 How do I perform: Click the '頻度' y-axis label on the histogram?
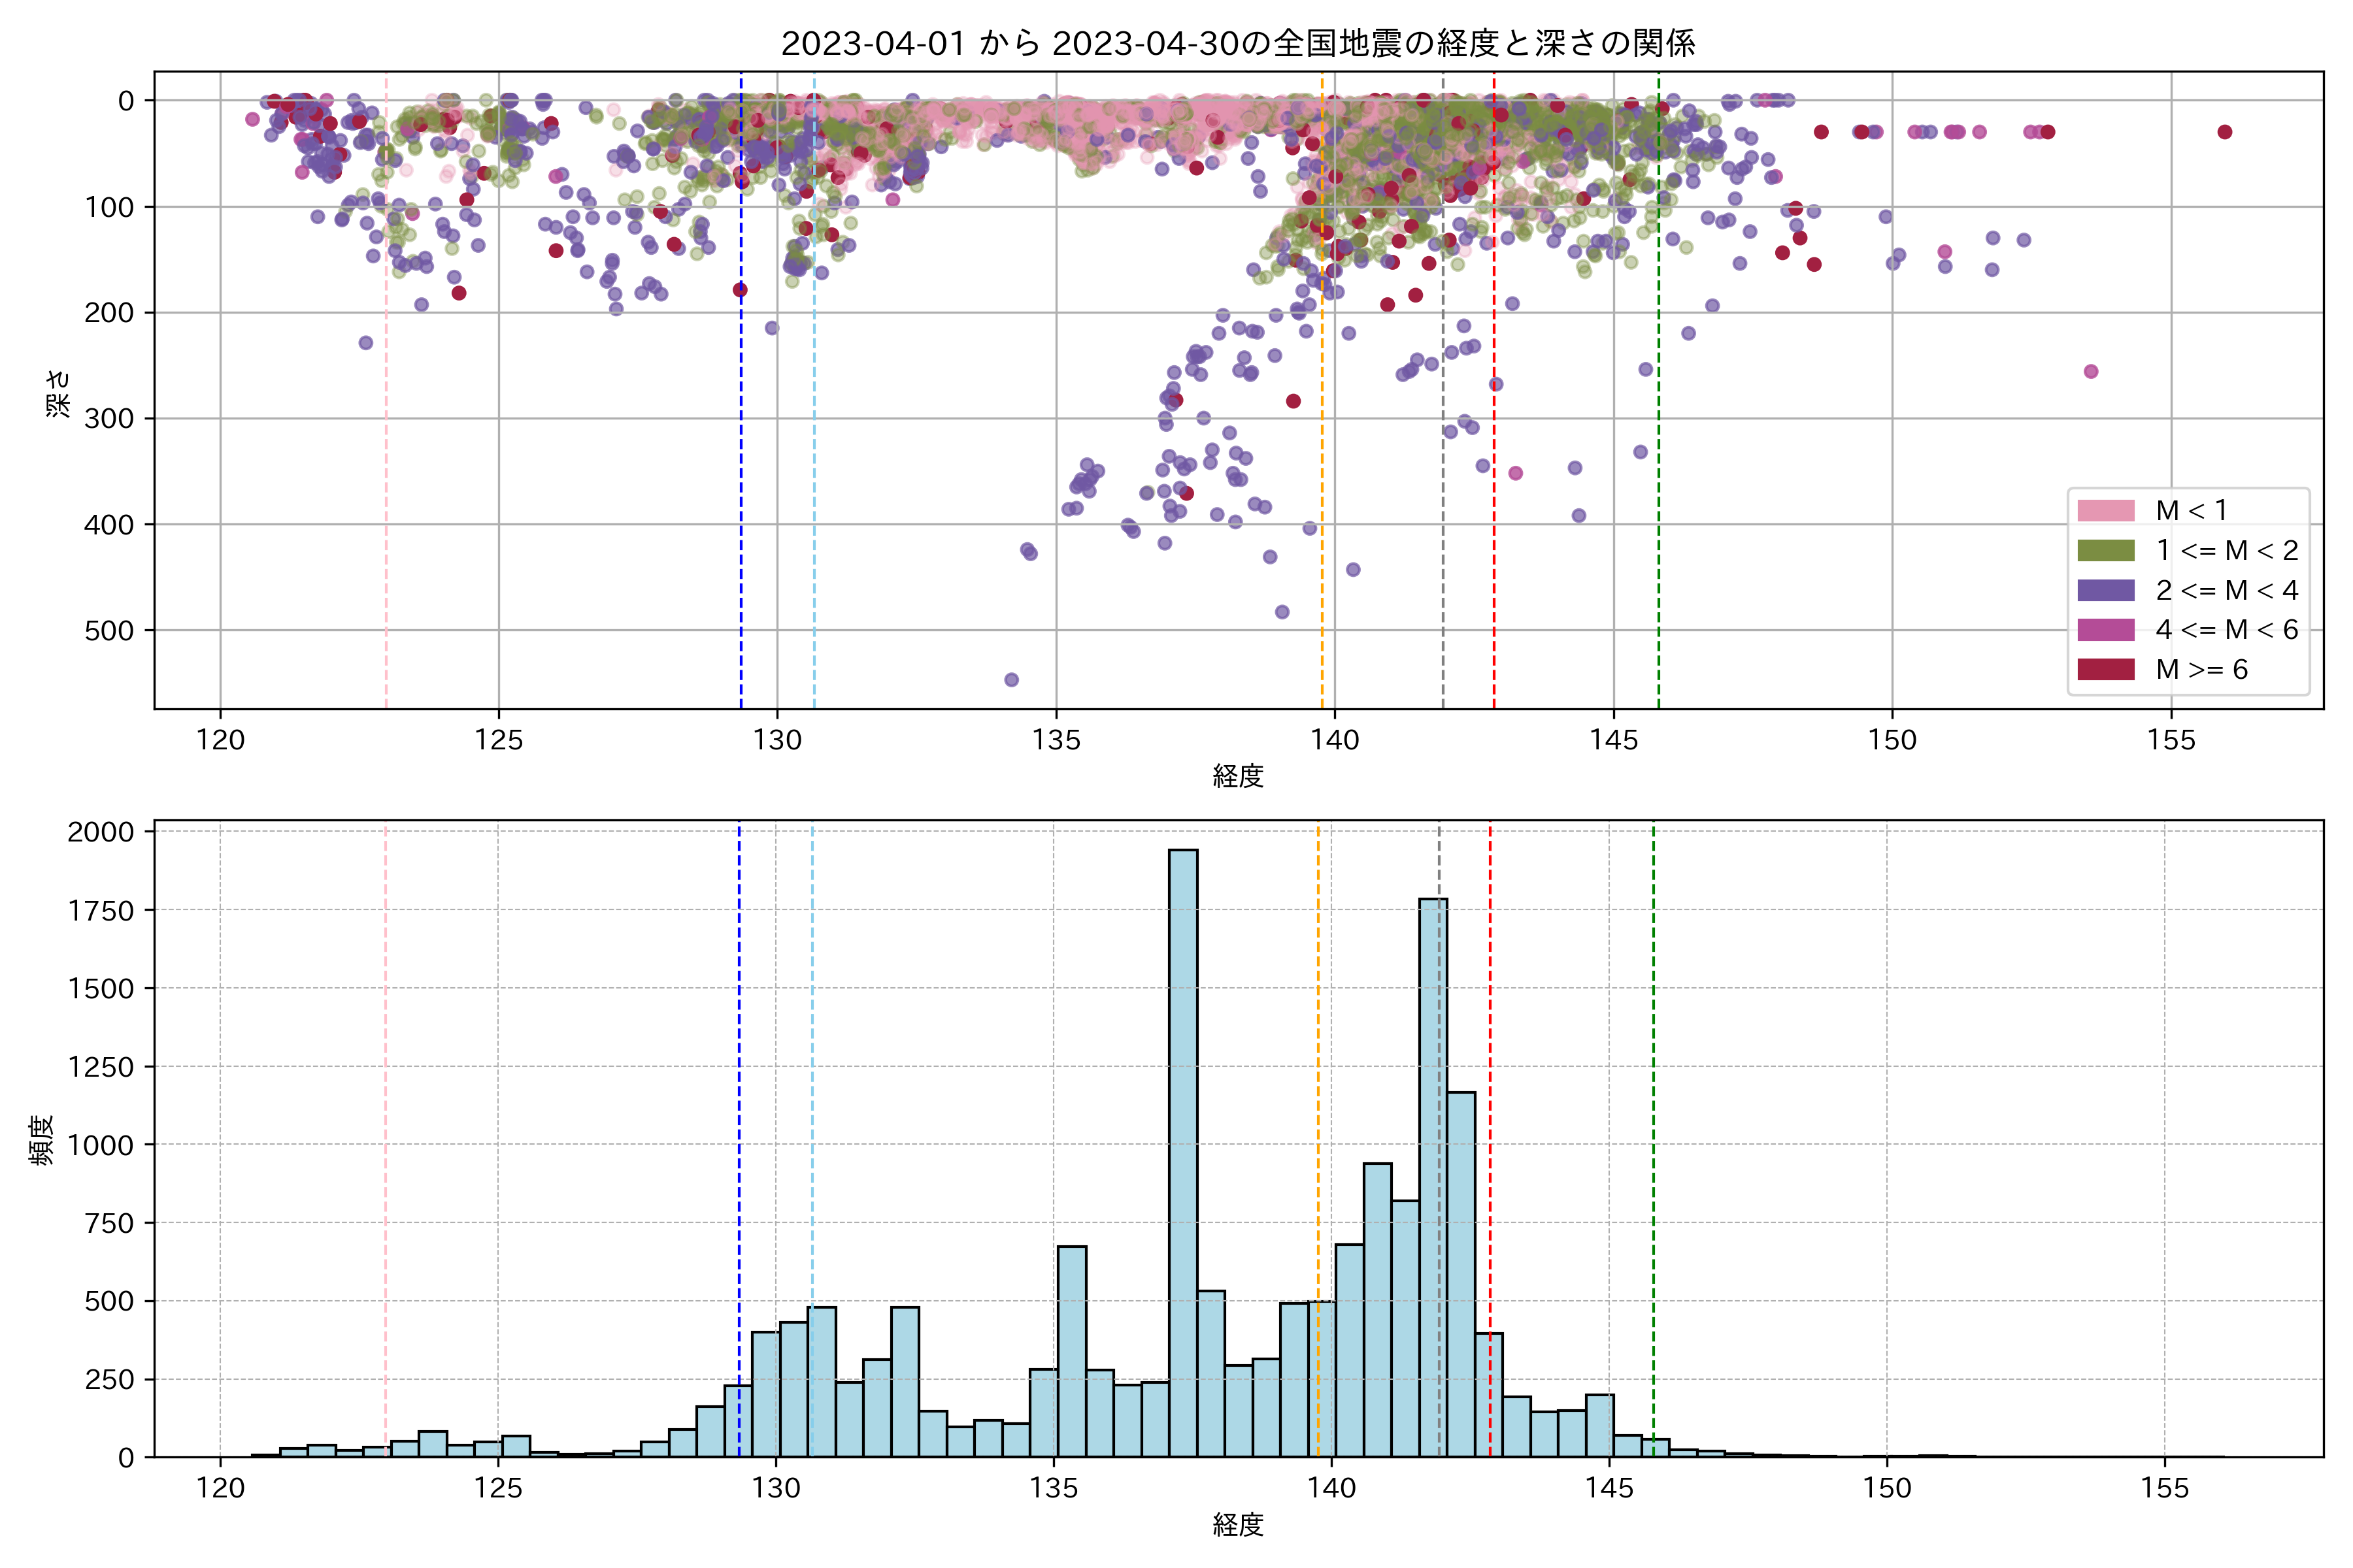coord(42,1140)
